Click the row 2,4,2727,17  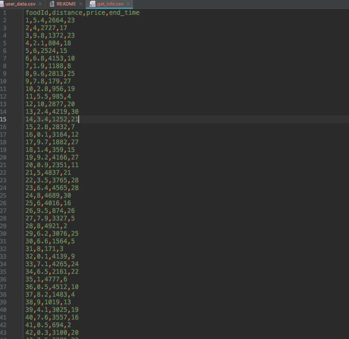46,28
